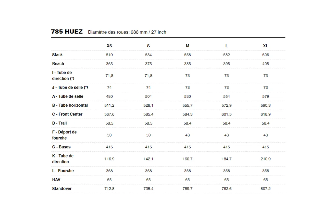
Task: Select the XL size column header
Action: click(266, 46)
